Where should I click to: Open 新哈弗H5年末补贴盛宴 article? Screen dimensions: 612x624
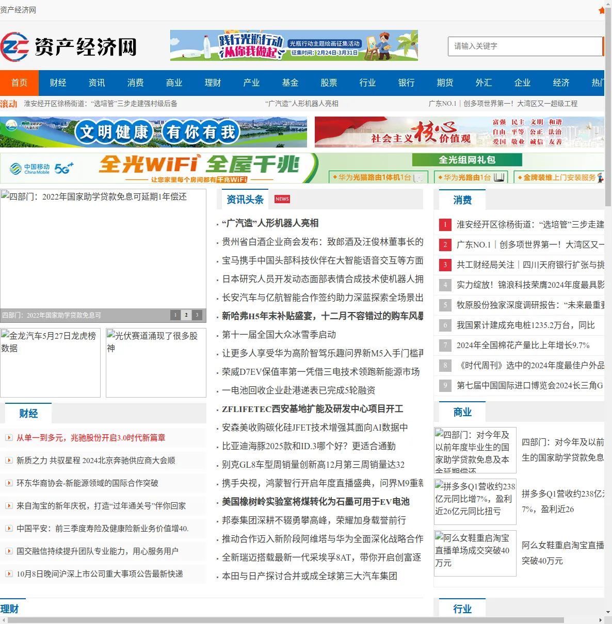[x=323, y=316]
